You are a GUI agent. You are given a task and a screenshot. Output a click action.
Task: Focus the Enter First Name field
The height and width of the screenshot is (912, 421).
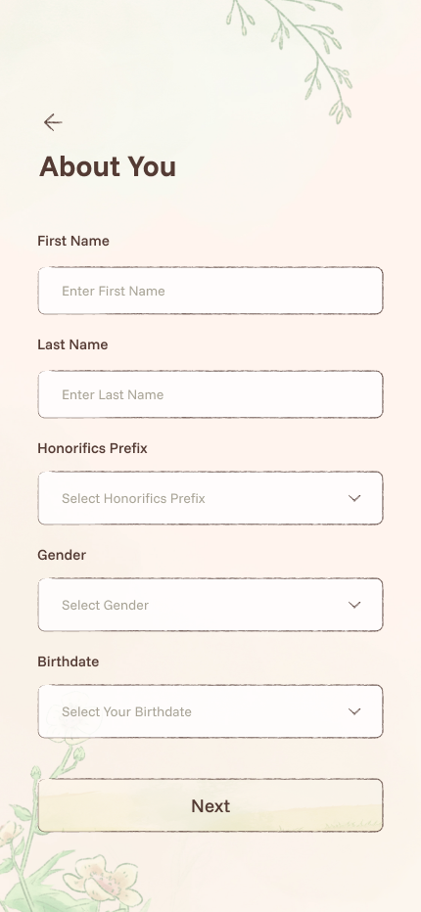210,291
